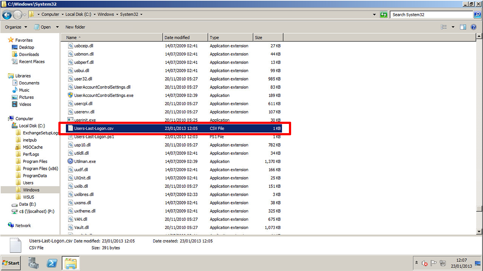Image resolution: width=483 pixels, height=271 pixels.
Task: Click inside the Search System32 box
Action: click(x=428, y=14)
